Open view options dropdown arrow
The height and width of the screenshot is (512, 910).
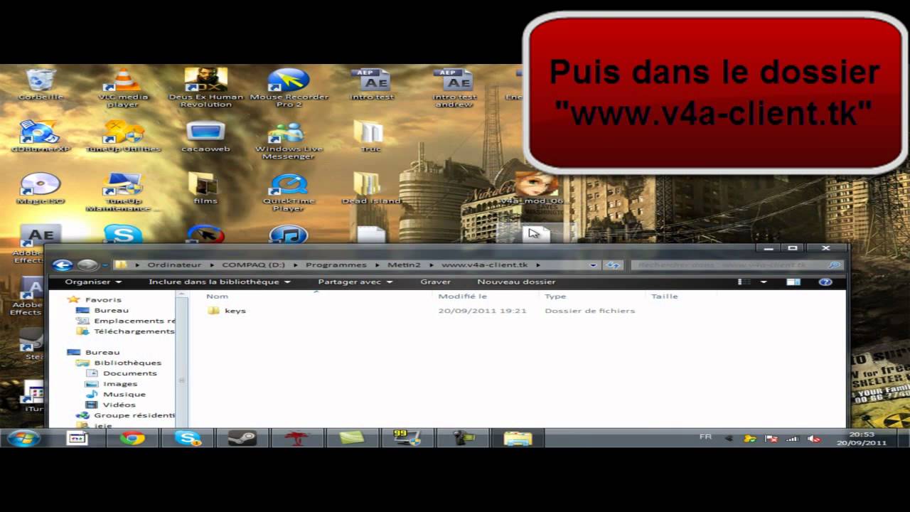tap(764, 282)
